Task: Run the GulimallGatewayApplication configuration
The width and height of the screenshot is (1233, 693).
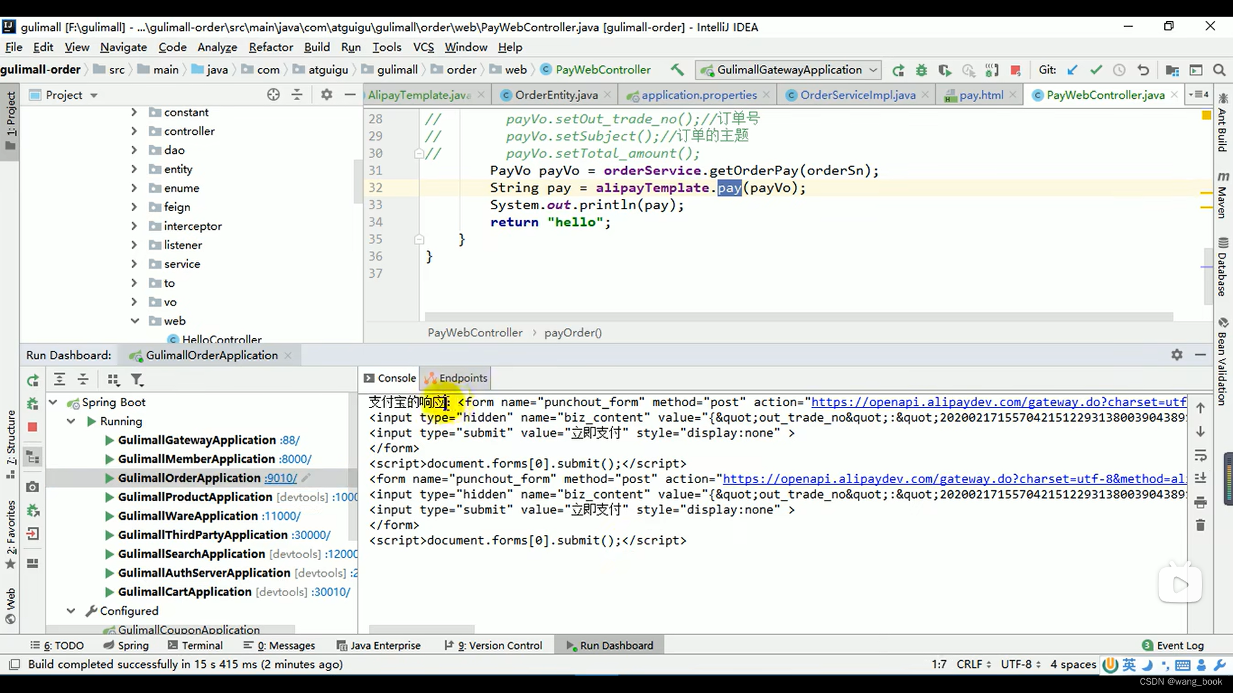Action: (898, 70)
